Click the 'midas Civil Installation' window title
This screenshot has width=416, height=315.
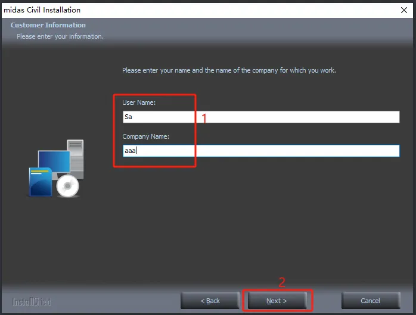tap(42, 10)
